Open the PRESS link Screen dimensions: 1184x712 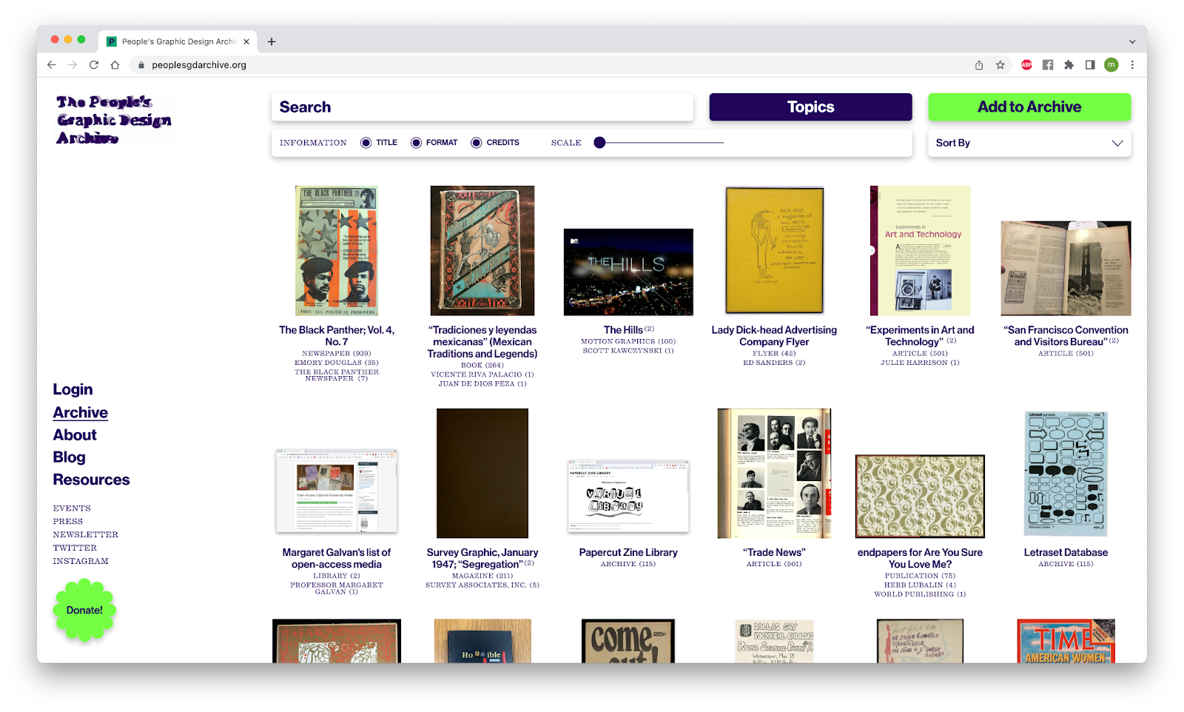tap(67, 522)
